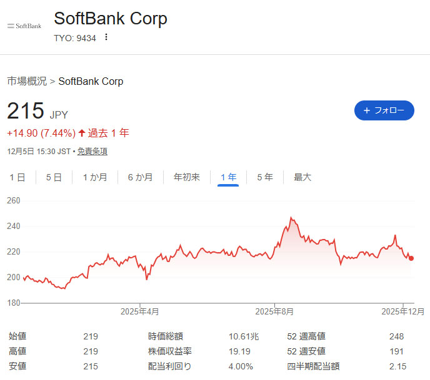Click the red current-price dot on chart
This screenshot has height=380, width=430.
click(411, 258)
